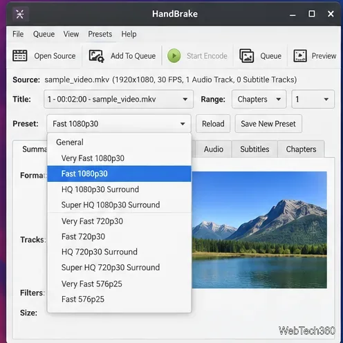
Task: Choose Very Fast 1080p30 preset
Action: [x=119, y=158]
